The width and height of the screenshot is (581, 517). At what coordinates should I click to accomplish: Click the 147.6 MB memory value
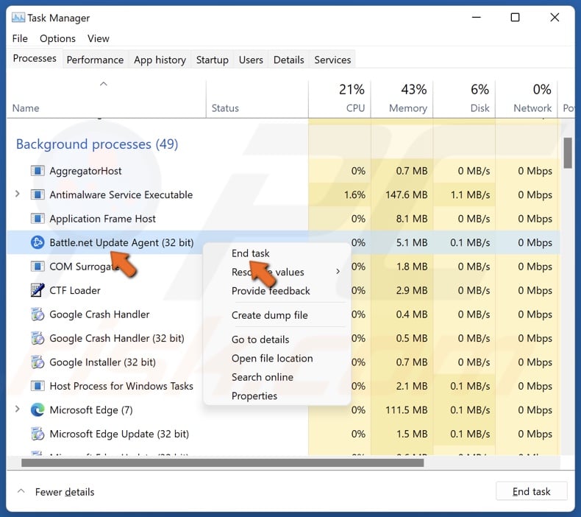[x=406, y=195]
